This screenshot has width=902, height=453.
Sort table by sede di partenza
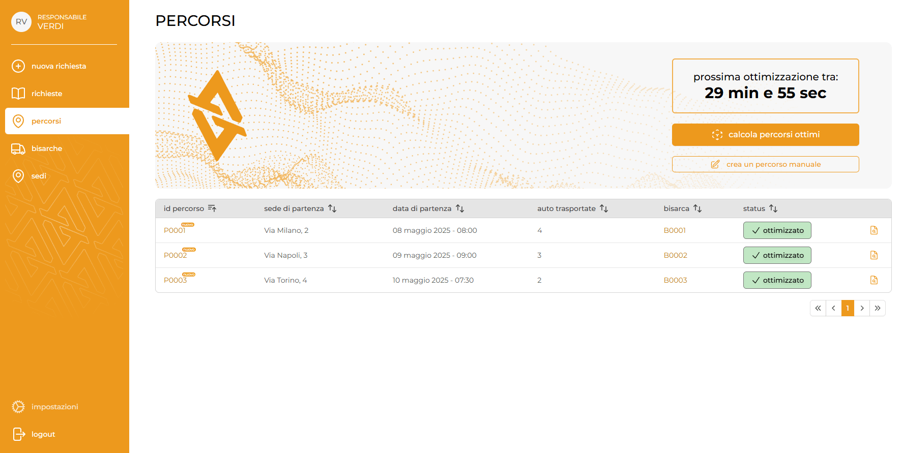(x=332, y=208)
